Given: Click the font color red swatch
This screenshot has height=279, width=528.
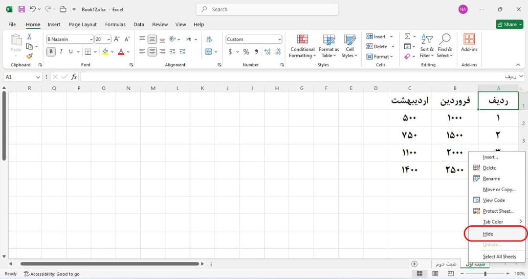Looking at the screenshot, I should [x=121, y=52].
